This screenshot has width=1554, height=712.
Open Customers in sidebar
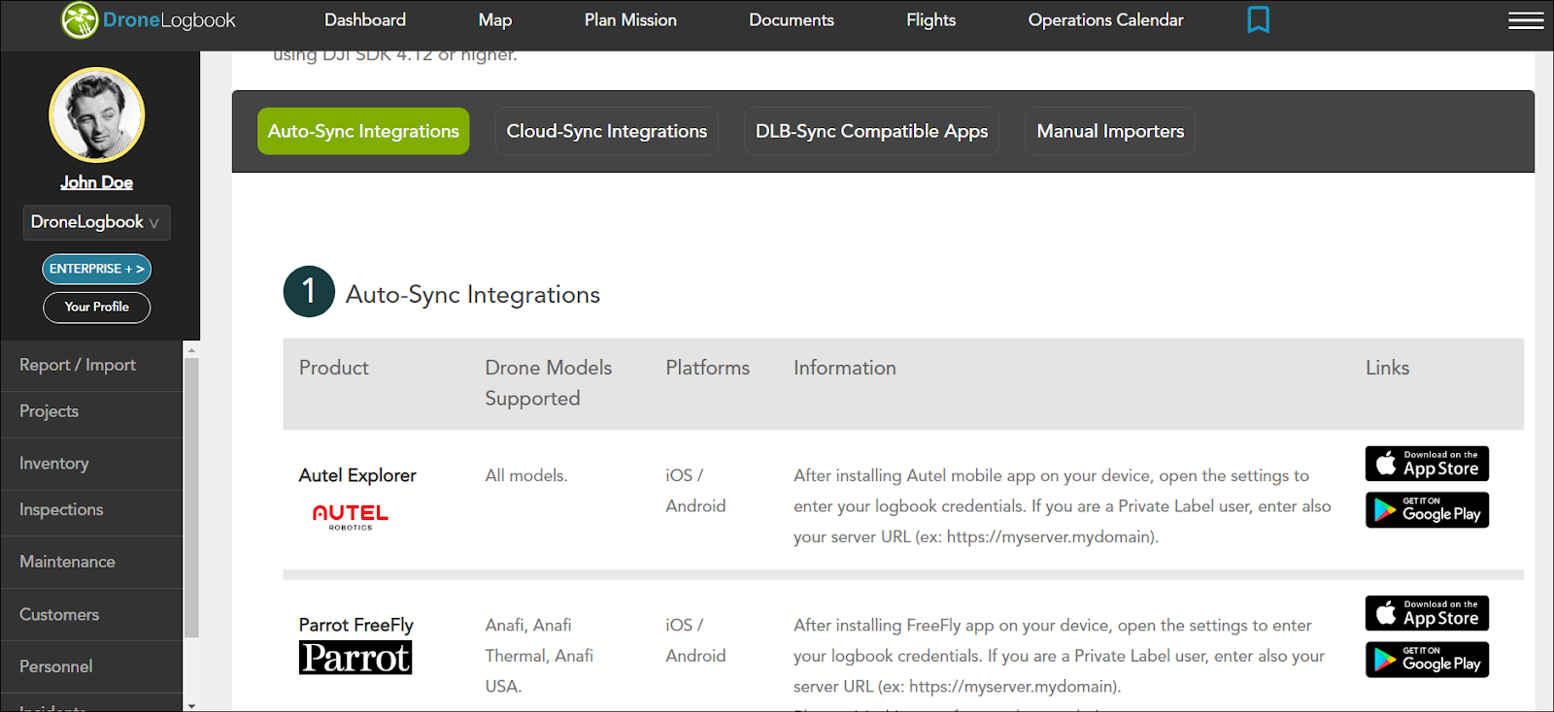(91, 614)
